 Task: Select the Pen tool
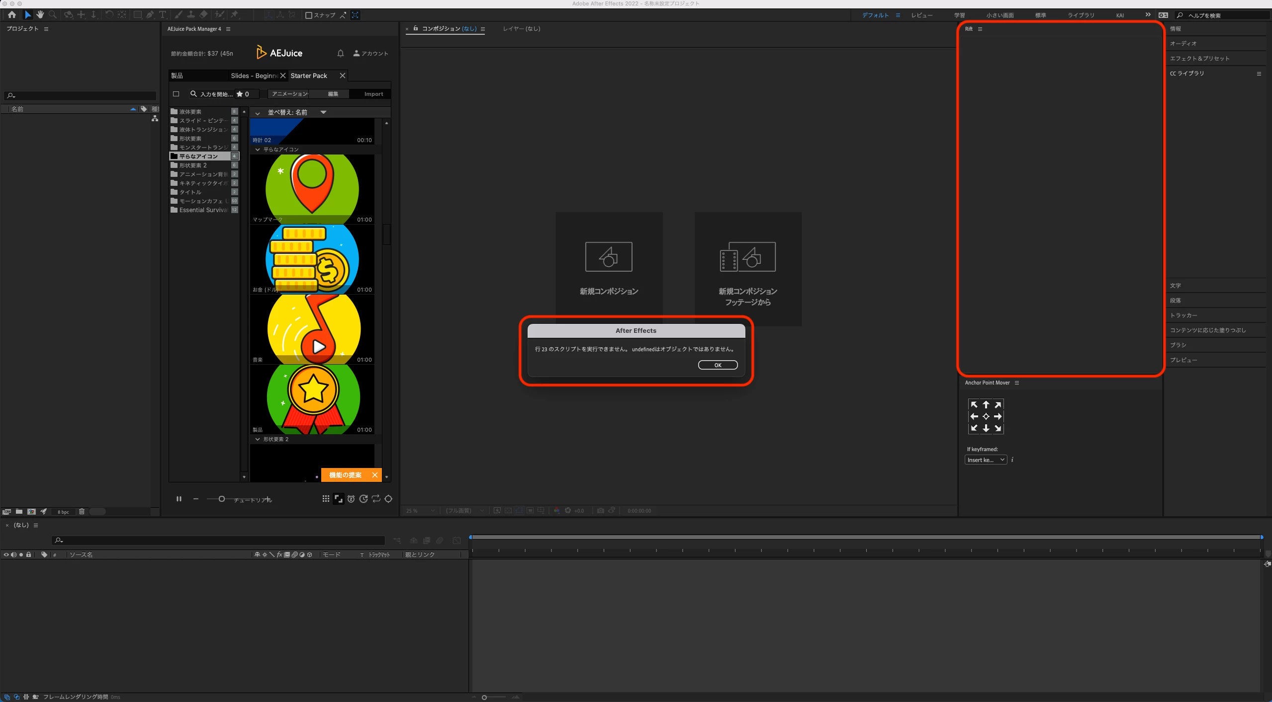coord(150,15)
